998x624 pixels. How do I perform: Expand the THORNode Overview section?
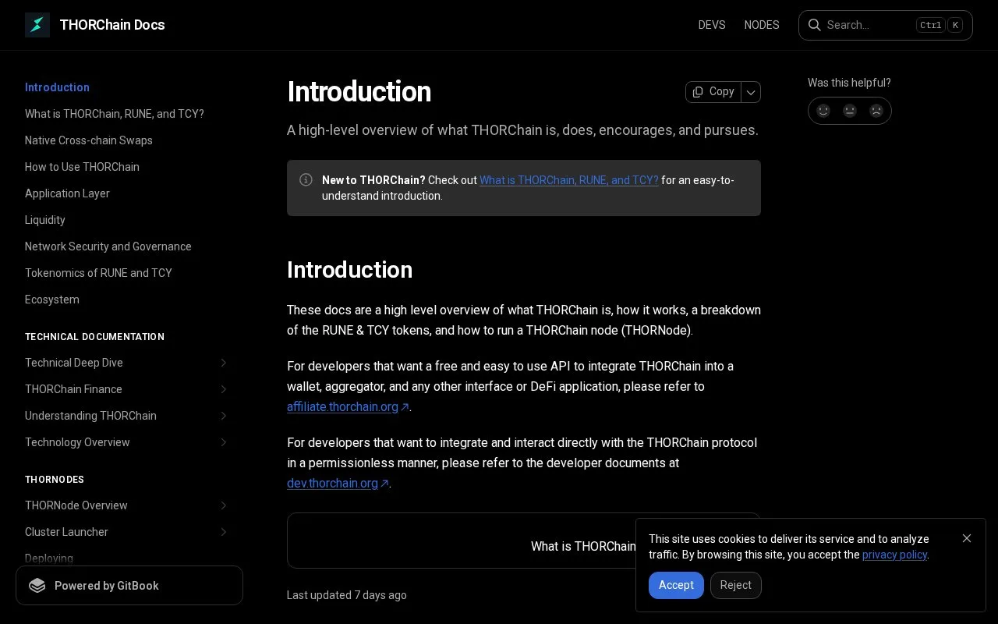(224, 505)
